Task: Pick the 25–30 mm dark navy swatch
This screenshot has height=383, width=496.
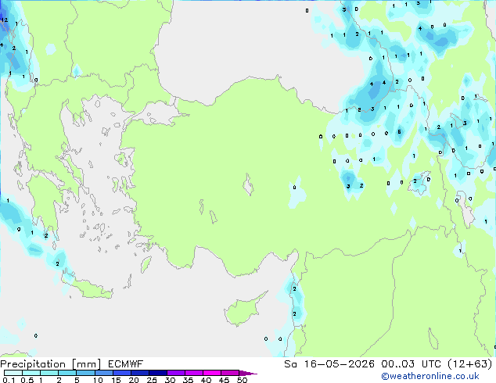Action: point(158,373)
